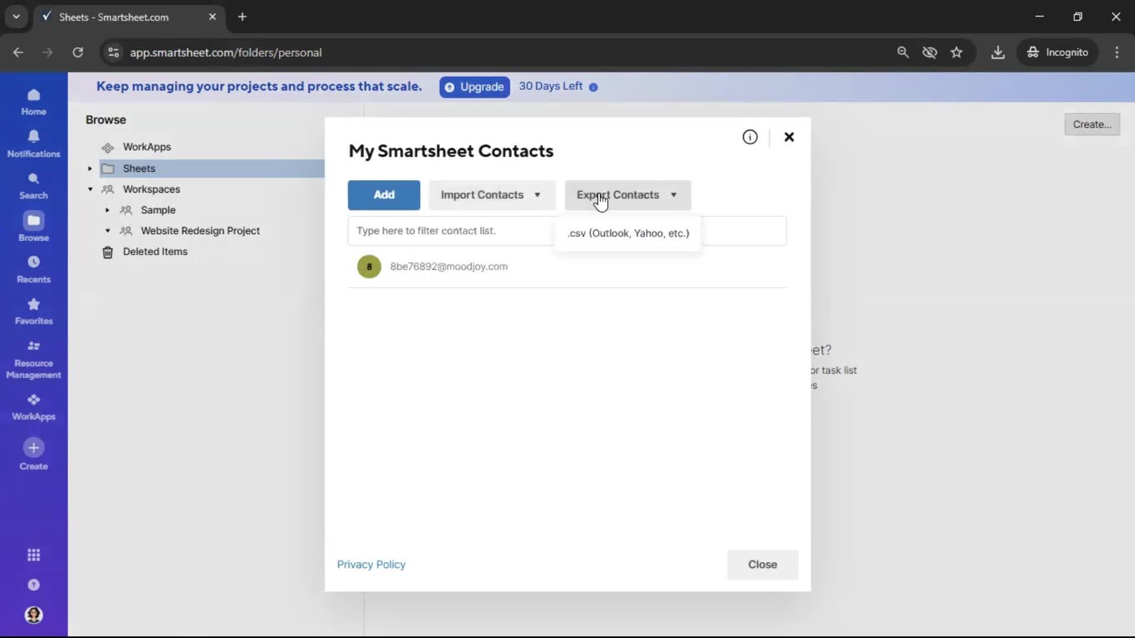Screen dimensions: 1135x638
Task: Expand the Sample workspace
Action: (107, 210)
